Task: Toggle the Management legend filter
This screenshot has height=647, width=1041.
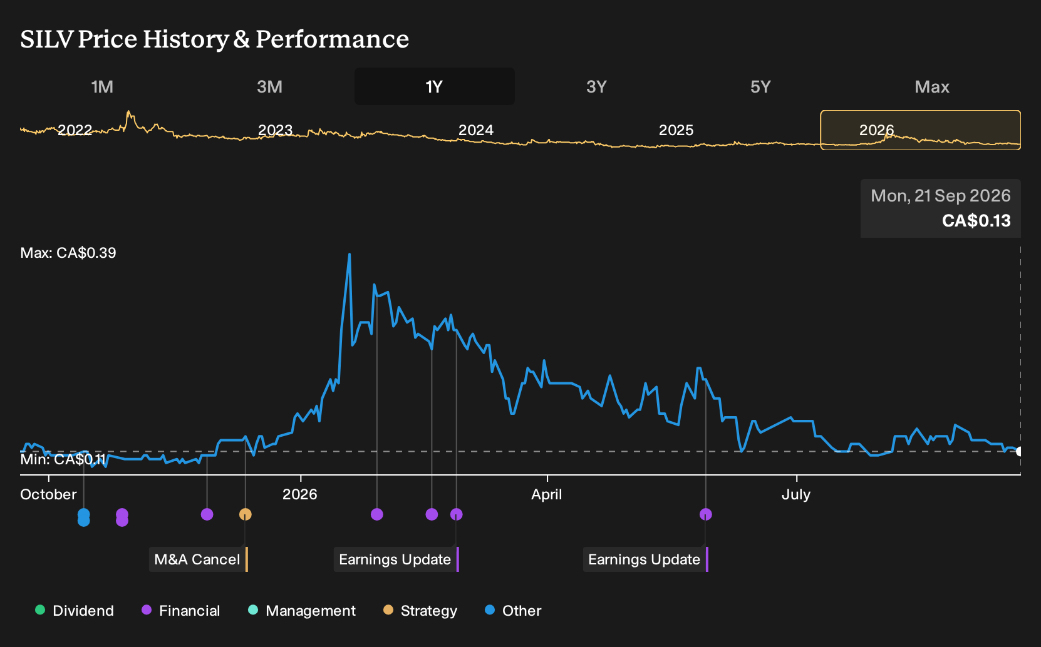Action: pos(301,611)
